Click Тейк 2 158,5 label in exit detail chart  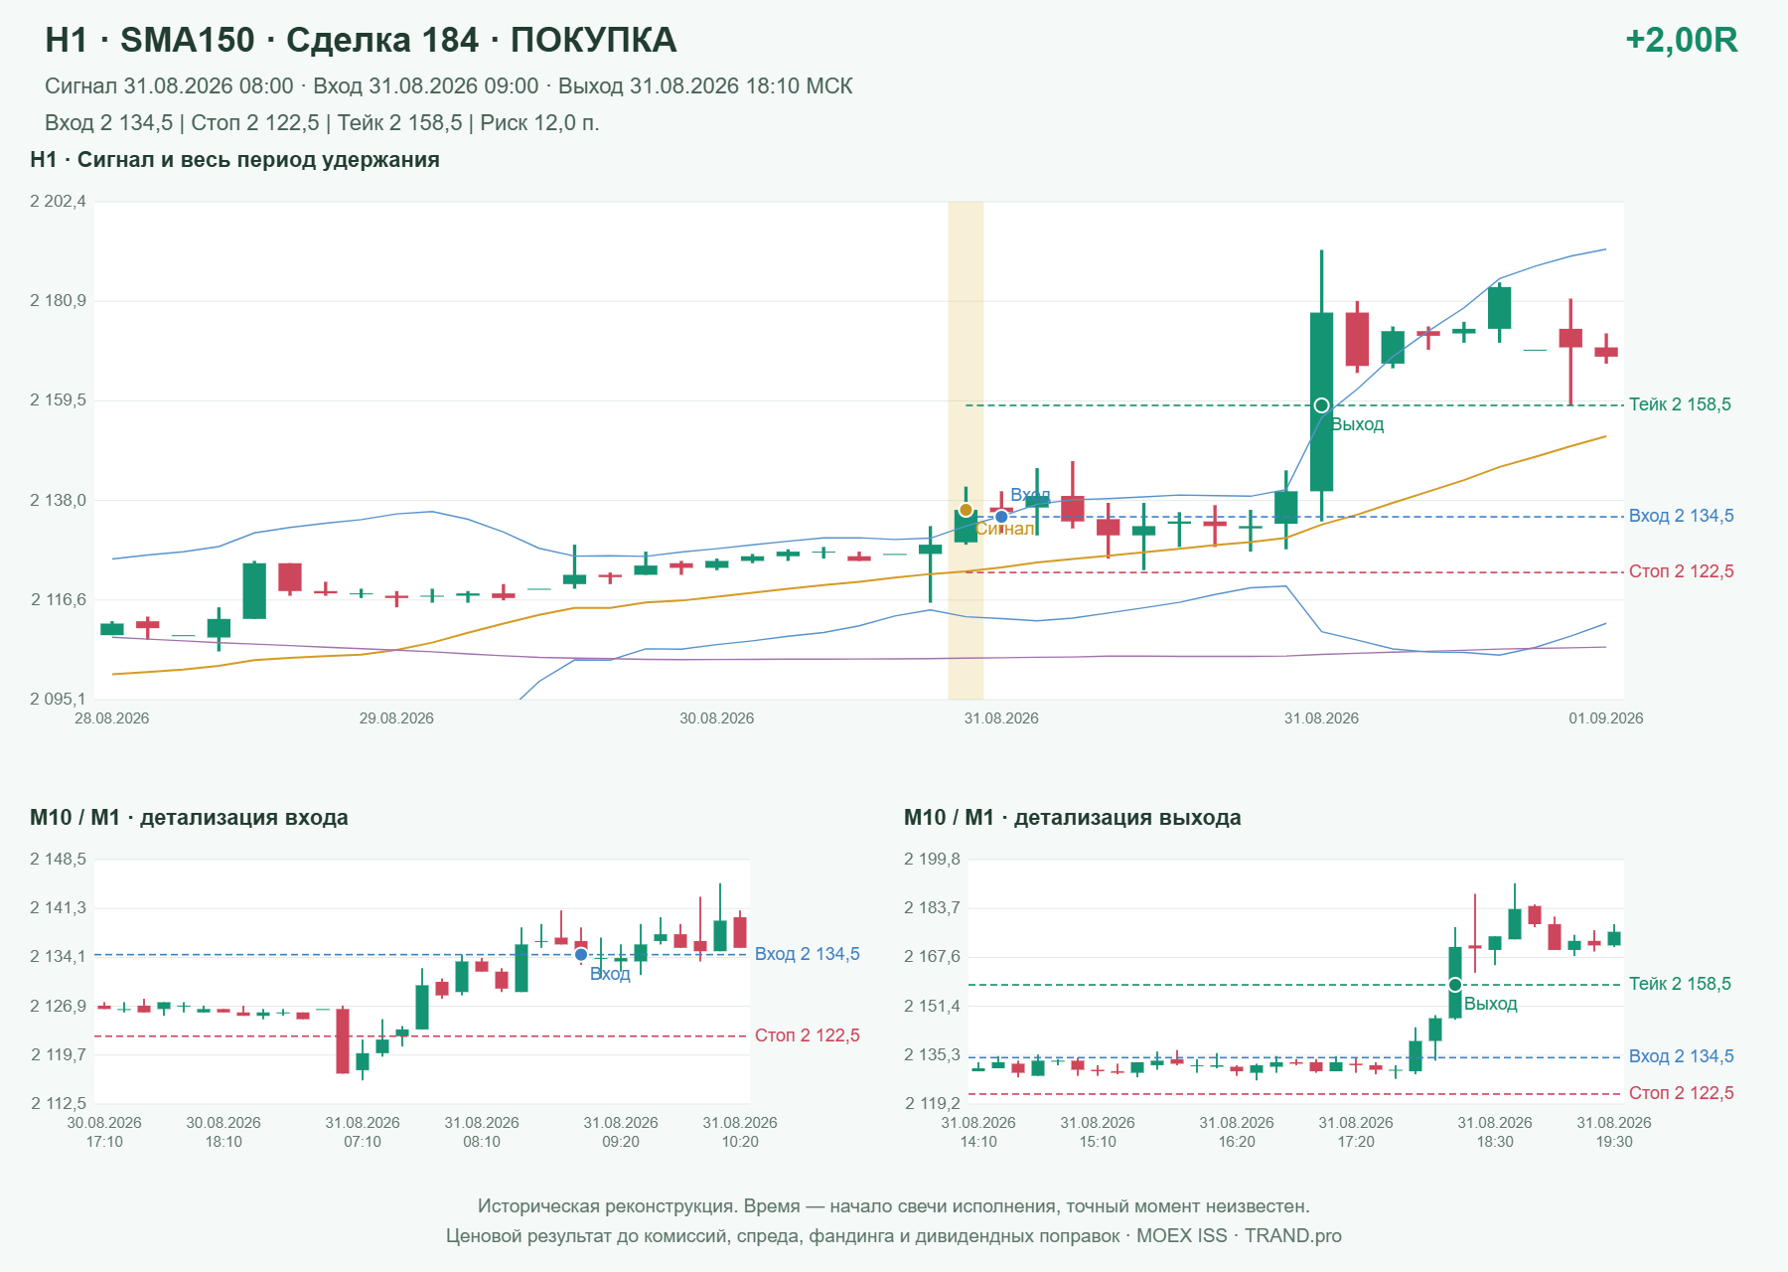[1680, 984]
